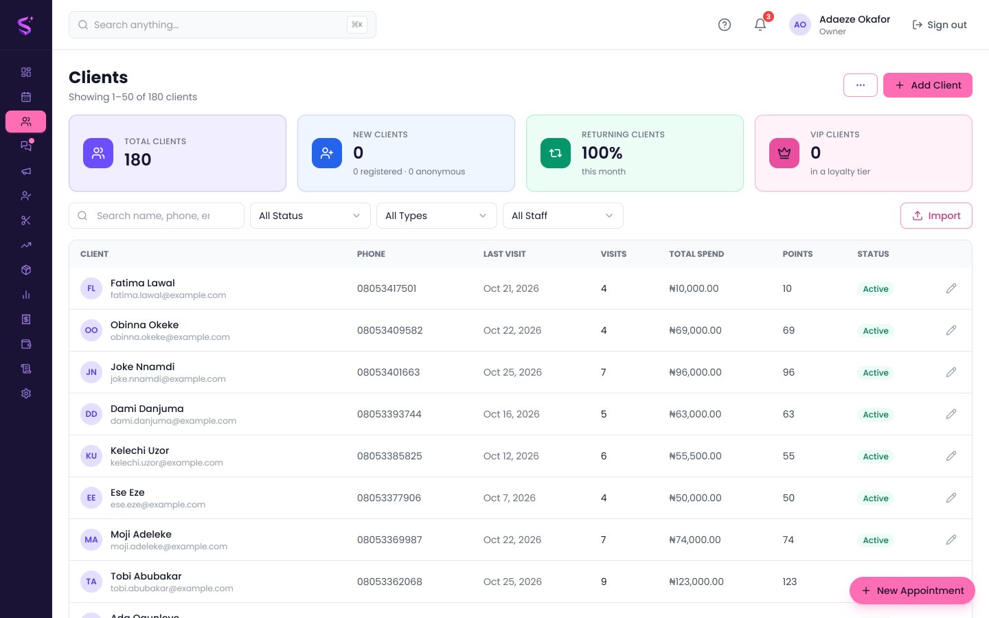Image resolution: width=989 pixels, height=618 pixels.
Task: Select the New Clients stat card
Action: [x=406, y=153]
